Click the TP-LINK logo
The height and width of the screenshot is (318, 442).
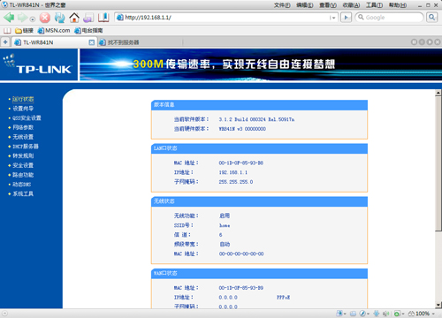(38, 64)
